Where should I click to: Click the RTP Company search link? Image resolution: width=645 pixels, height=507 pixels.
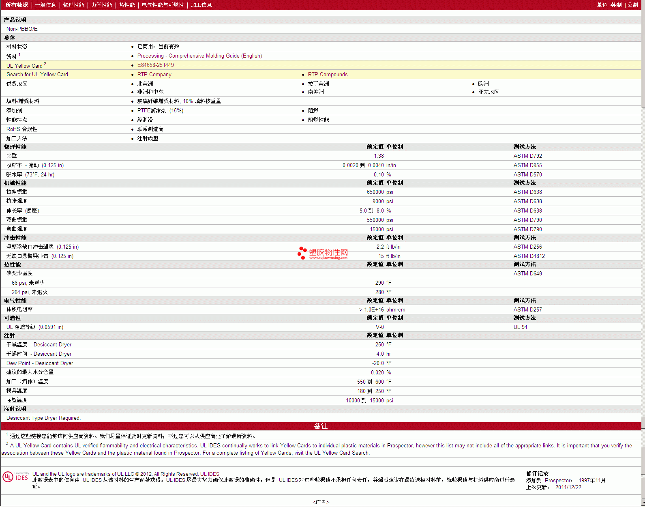click(x=154, y=75)
